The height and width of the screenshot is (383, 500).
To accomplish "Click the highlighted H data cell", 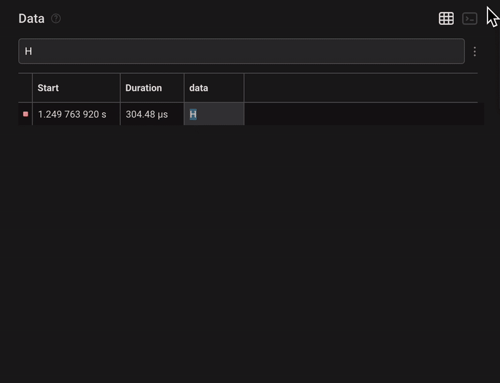I will click(x=214, y=114).
